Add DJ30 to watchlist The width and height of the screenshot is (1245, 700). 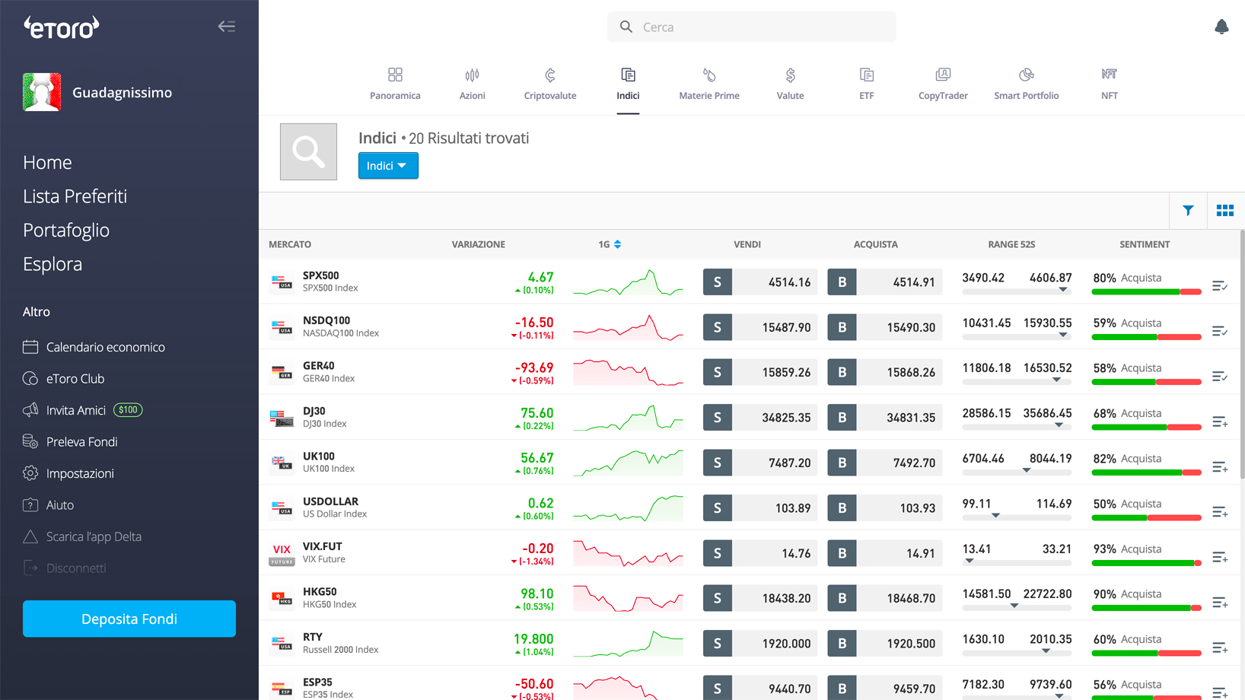(1219, 422)
